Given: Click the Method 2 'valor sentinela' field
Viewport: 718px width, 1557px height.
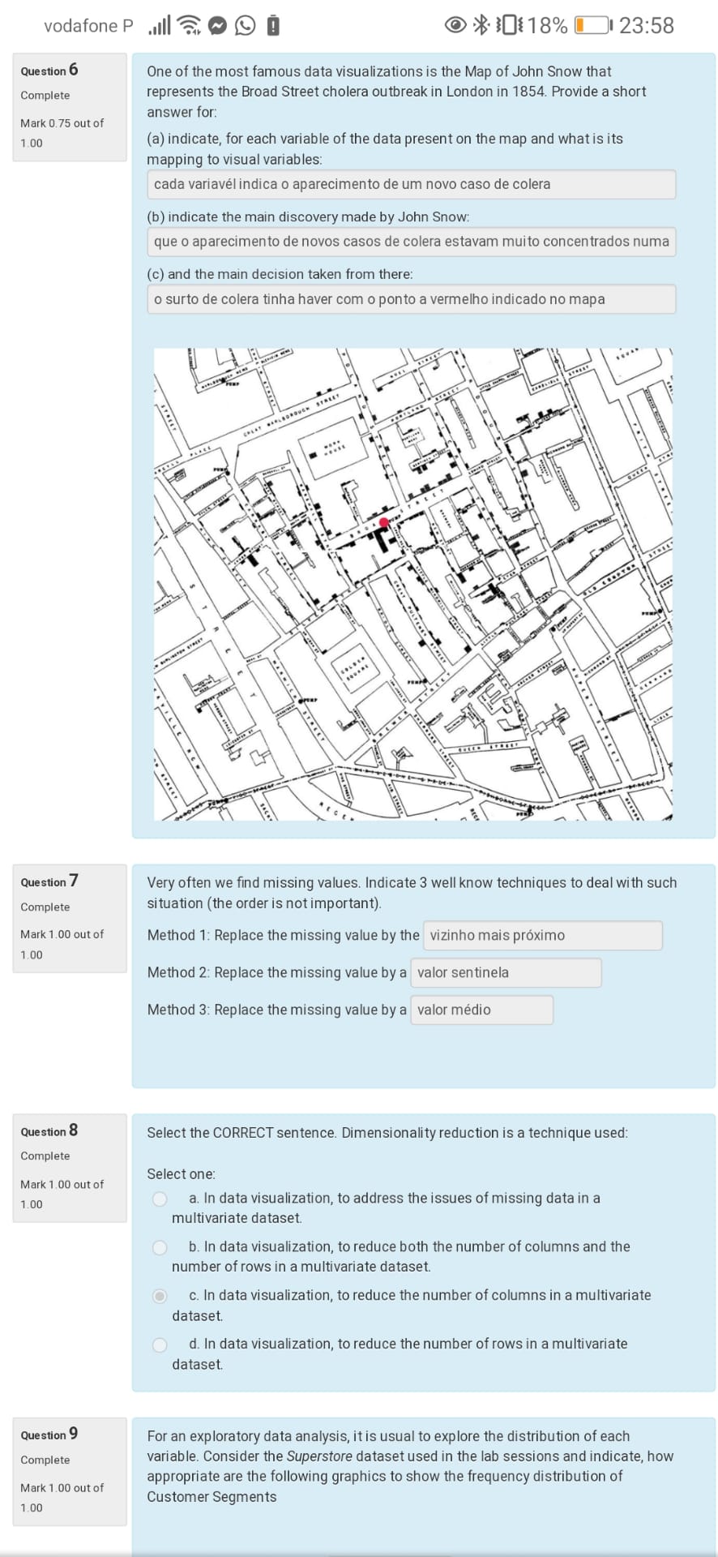Looking at the screenshot, I should (x=506, y=972).
